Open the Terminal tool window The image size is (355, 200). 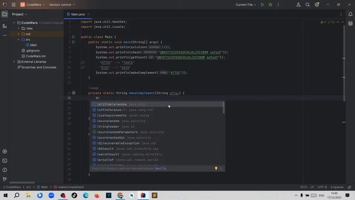tap(4, 161)
